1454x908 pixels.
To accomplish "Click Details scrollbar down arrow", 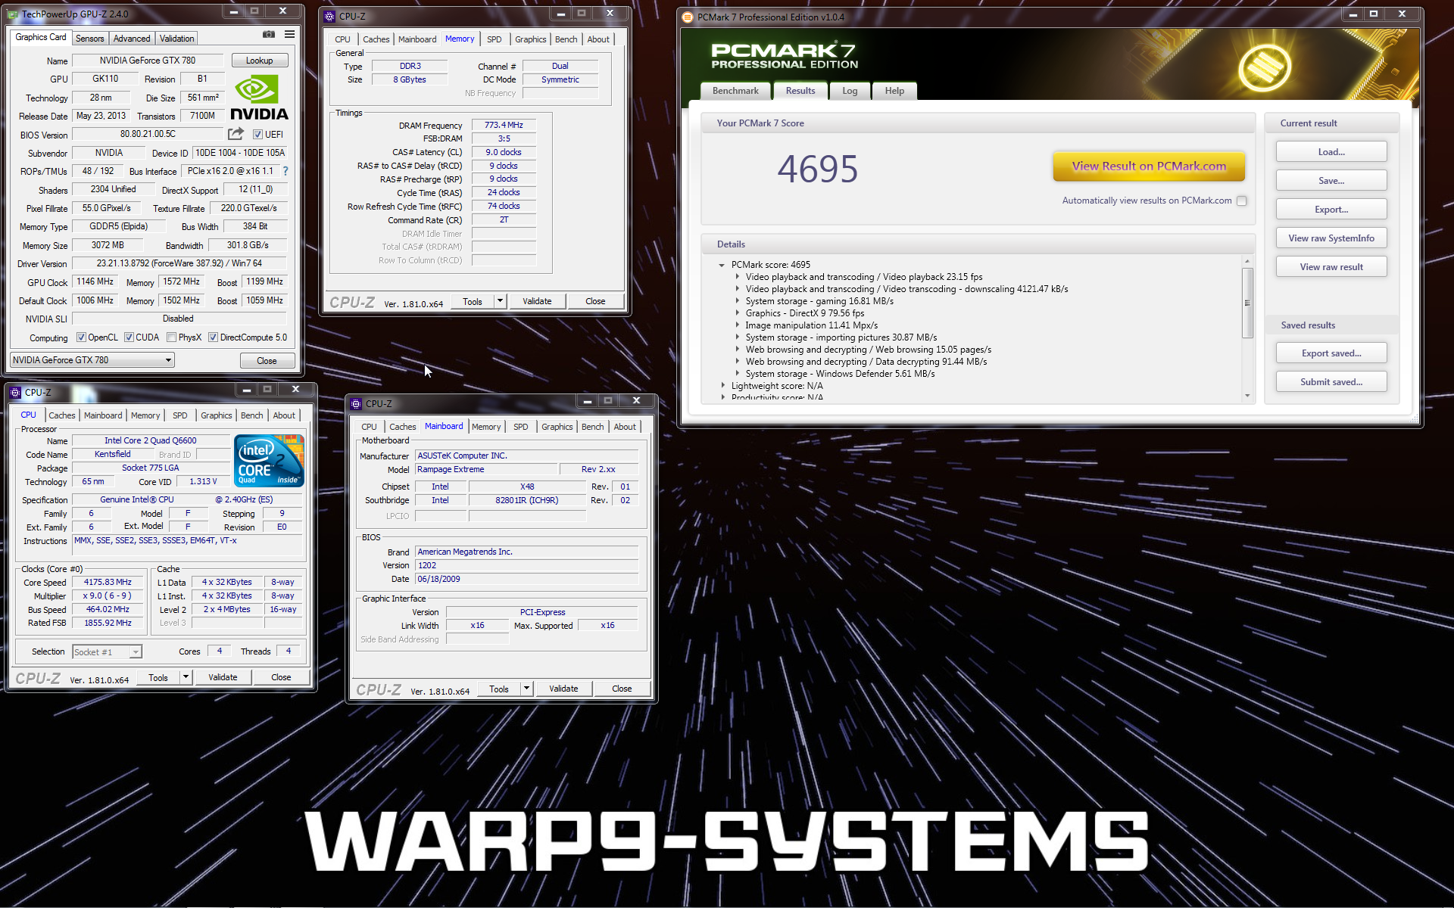I will (1247, 396).
